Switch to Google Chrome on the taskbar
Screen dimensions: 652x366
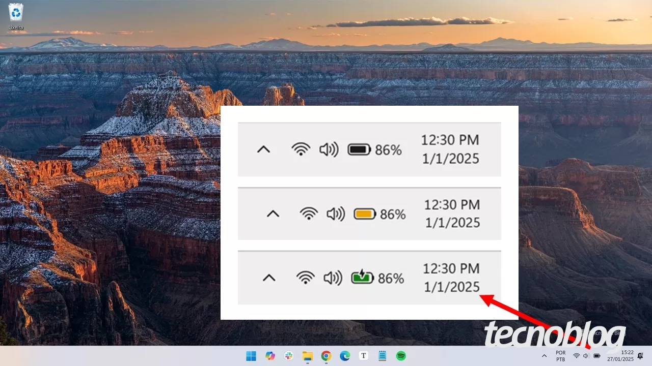coord(326,356)
